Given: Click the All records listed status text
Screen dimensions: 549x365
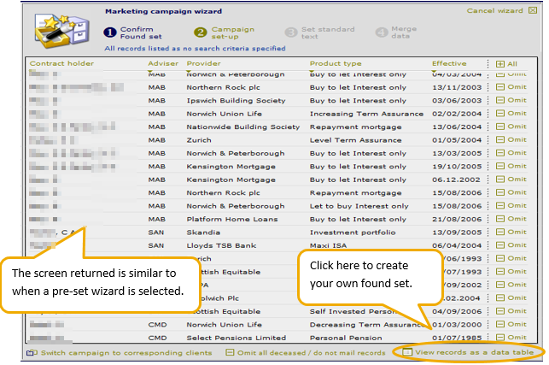Looking at the screenshot, I should pyautogui.click(x=195, y=49).
